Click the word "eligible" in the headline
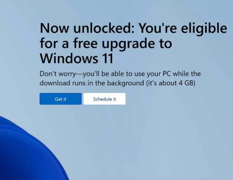Image resolution: width=233 pixels, height=180 pixels. 204,29
